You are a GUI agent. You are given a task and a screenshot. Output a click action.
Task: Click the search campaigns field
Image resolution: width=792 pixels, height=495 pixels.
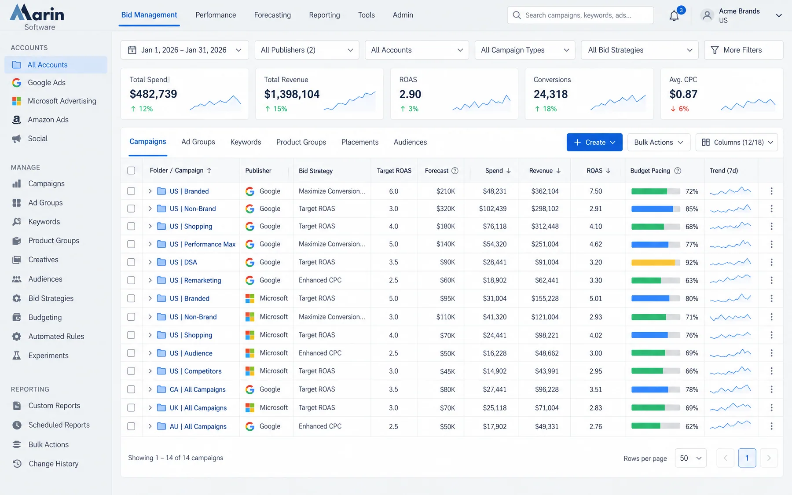tap(580, 15)
